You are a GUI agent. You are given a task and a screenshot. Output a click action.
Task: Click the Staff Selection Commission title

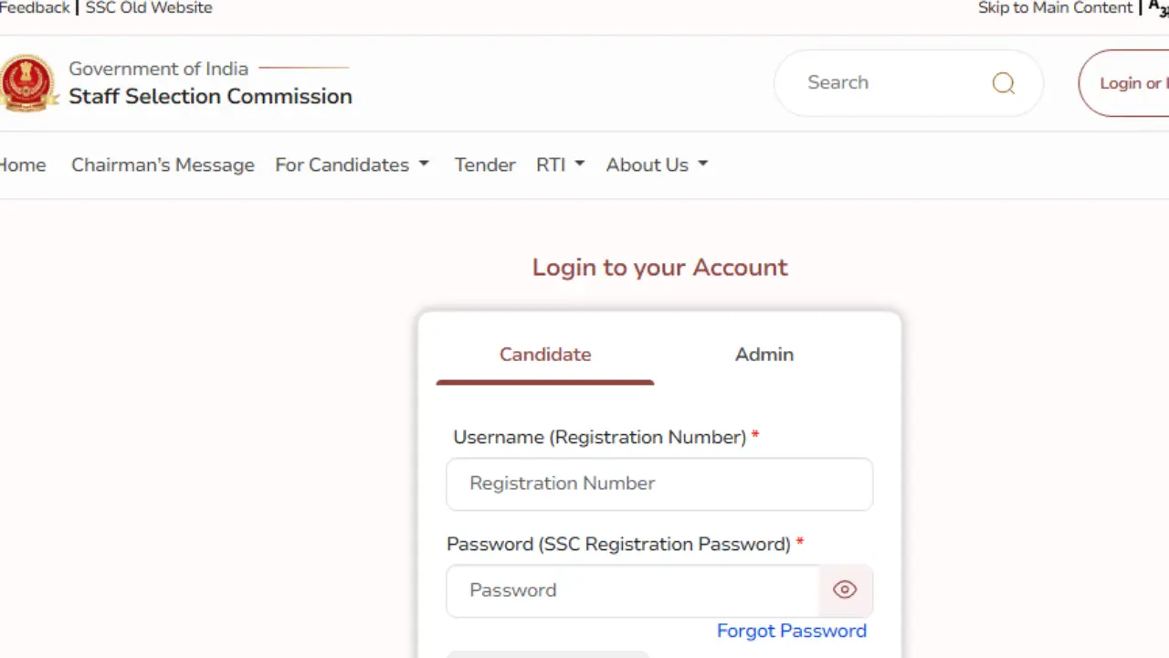(210, 97)
